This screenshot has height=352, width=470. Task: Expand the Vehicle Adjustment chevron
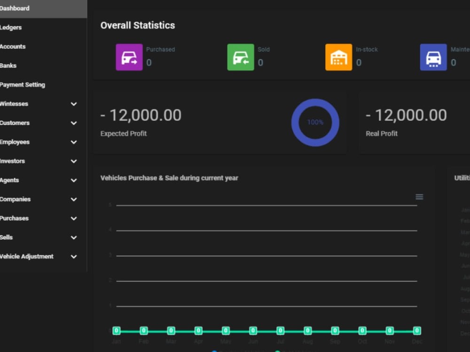(x=74, y=257)
